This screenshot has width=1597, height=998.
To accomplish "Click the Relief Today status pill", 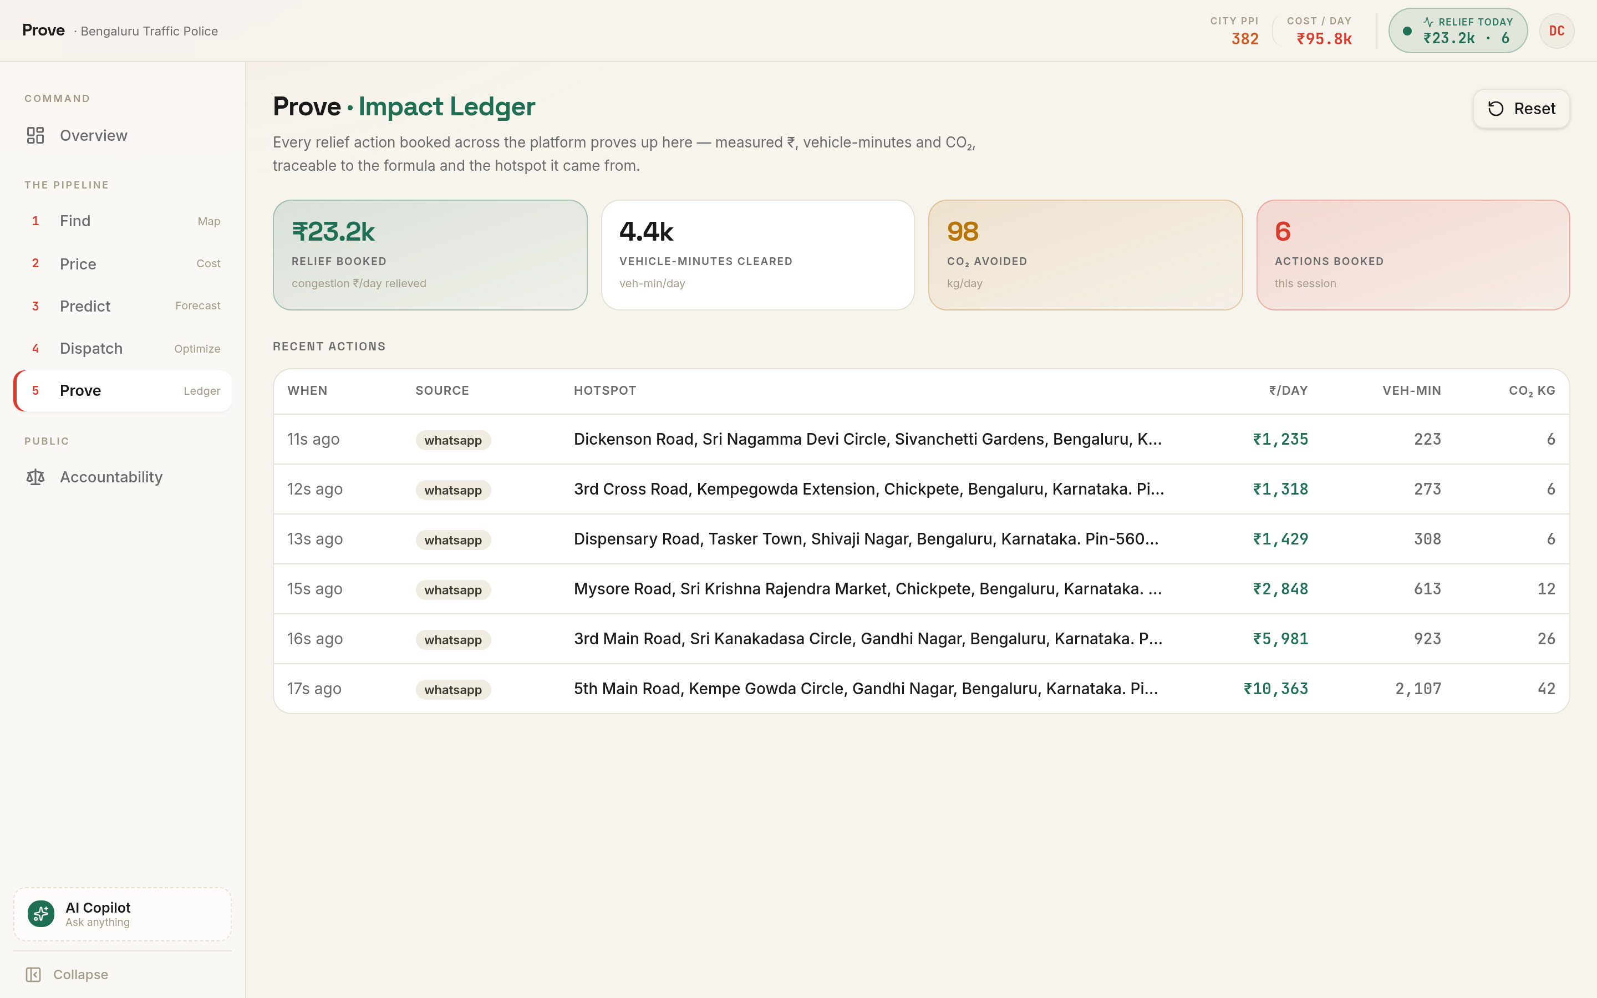I will tap(1458, 30).
